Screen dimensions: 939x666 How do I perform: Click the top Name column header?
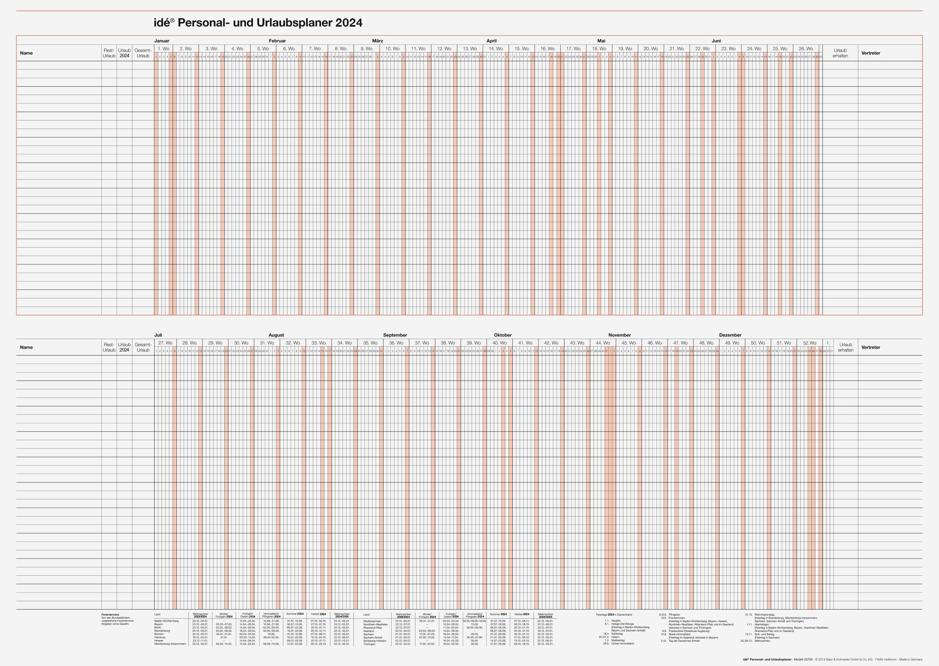[26, 53]
